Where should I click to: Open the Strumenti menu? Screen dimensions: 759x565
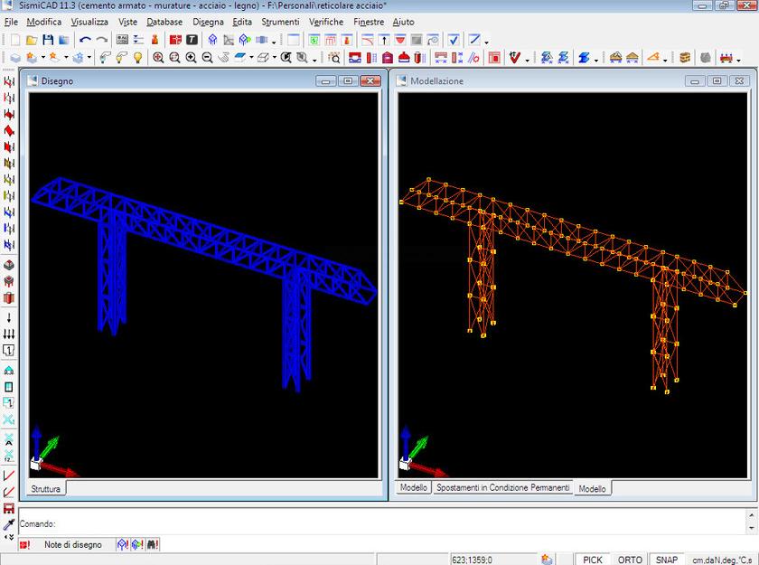pyautogui.click(x=280, y=21)
